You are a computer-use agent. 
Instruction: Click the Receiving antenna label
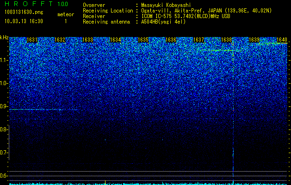[106, 22]
